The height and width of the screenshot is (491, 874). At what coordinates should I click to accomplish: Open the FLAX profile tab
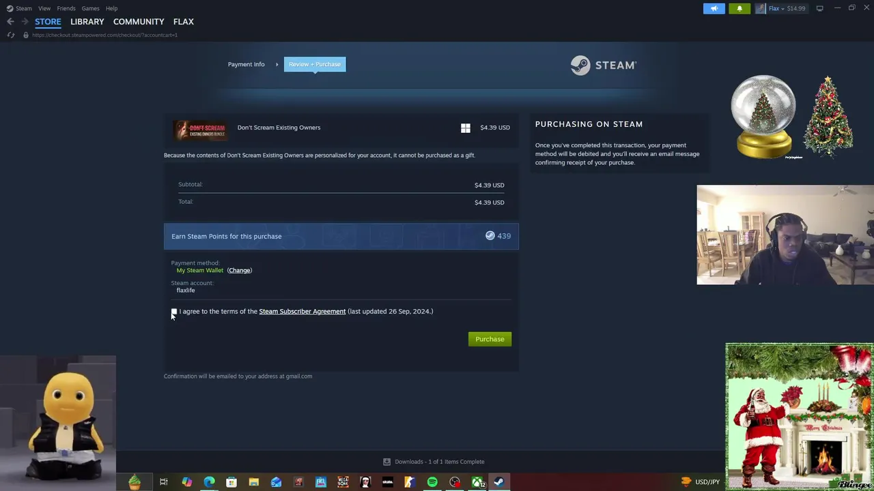pos(184,22)
